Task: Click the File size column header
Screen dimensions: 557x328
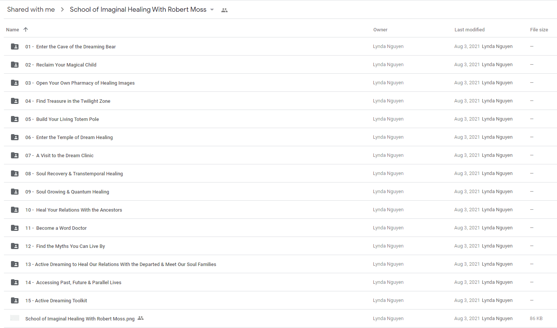Action: coord(539,29)
